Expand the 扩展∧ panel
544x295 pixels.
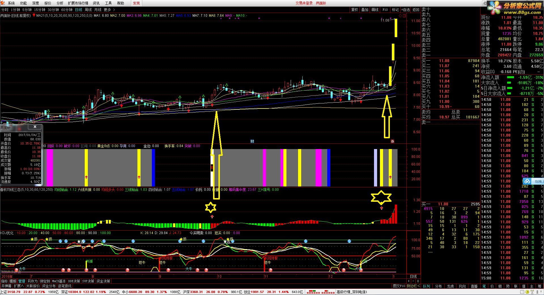point(19,286)
